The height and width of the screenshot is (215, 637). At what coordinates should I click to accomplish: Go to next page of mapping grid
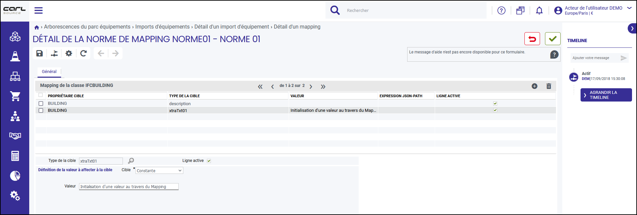click(x=311, y=87)
